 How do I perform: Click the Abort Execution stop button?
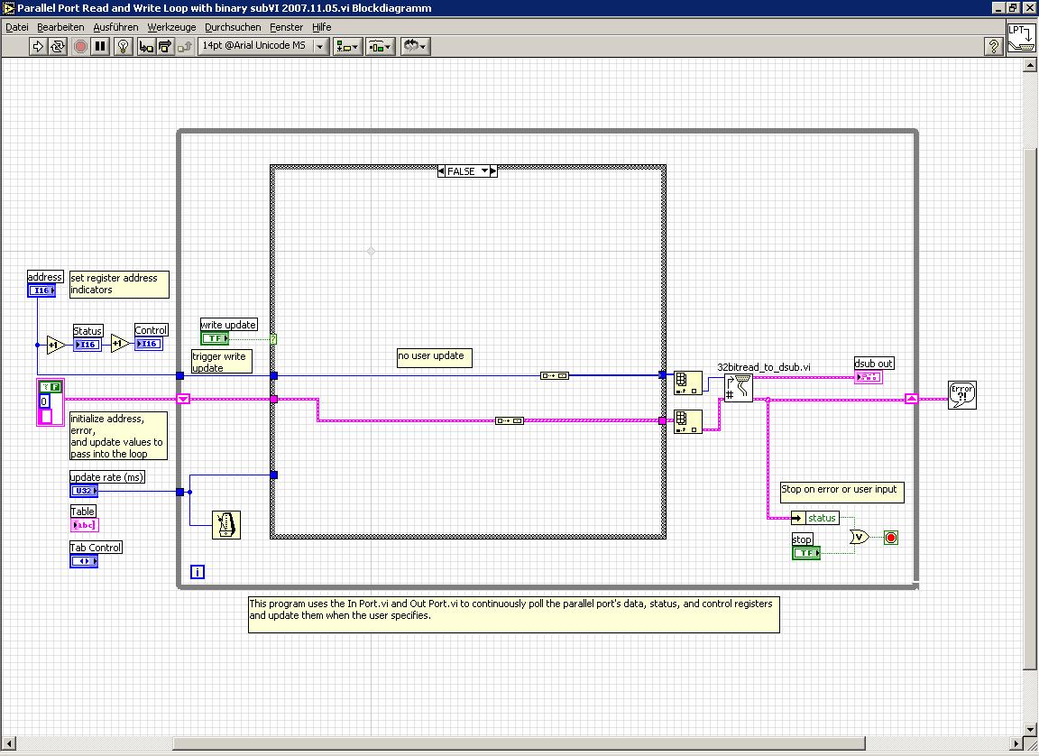click(80, 46)
